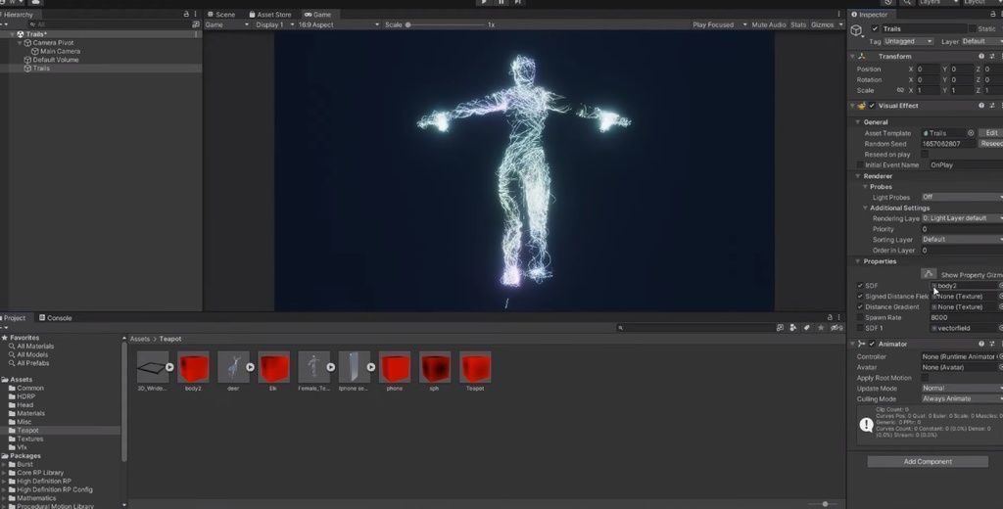Open the Update Mode dropdown

[962, 389]
